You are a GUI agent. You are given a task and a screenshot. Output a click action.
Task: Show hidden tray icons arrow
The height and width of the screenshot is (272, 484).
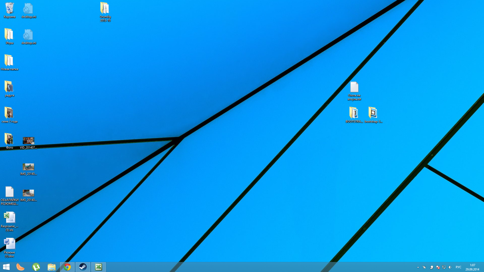point(418,267)
